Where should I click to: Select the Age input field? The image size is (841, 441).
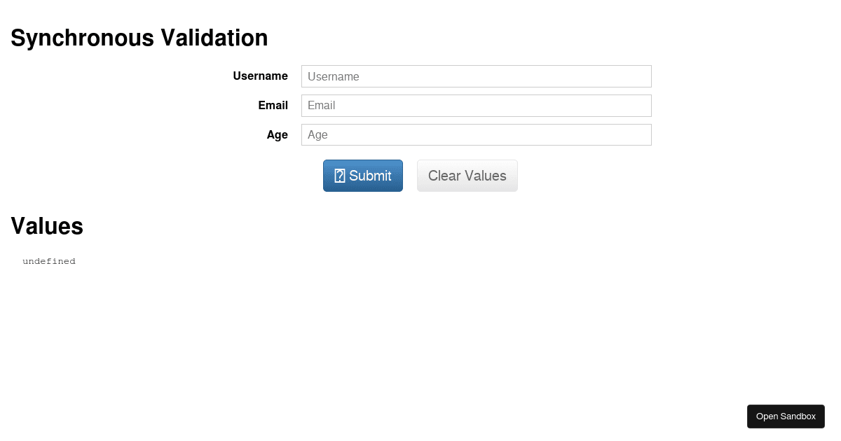click(x=476, y=134)
